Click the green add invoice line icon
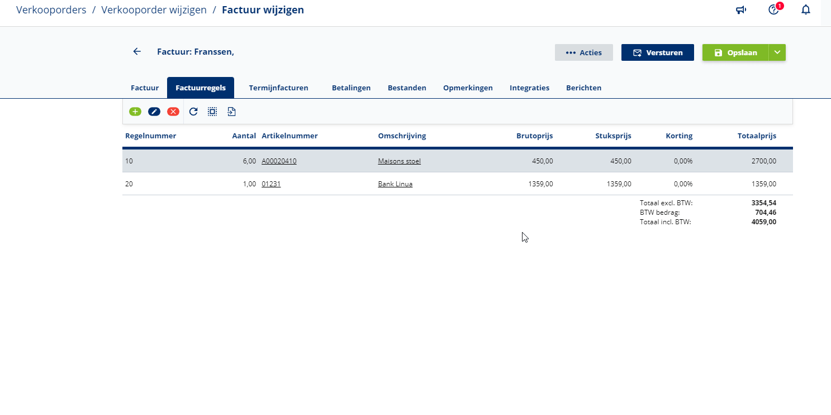The image size is (831, 415). point(135,112)
